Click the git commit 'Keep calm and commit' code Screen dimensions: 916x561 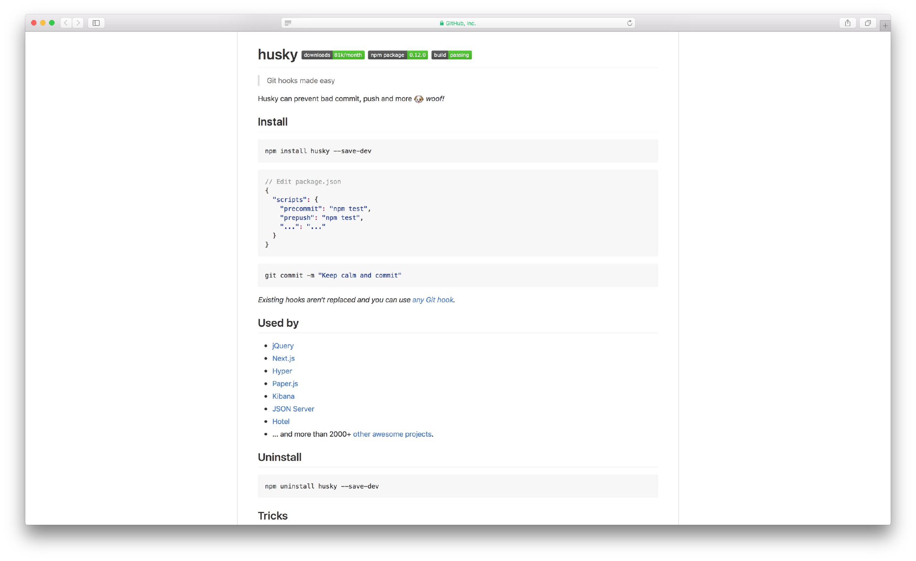(x=333, y=275)
